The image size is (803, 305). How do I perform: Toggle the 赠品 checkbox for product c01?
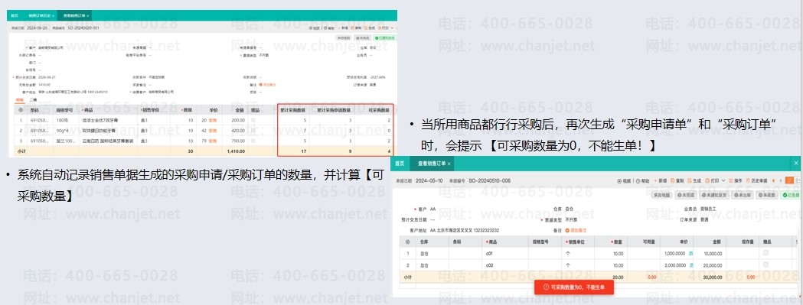tap(766, 253)
